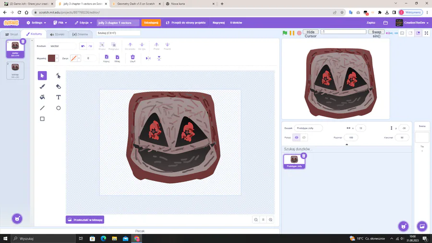432x243 pixels.
Task: Click Przejdź do strony projektu
Action: 186,23
